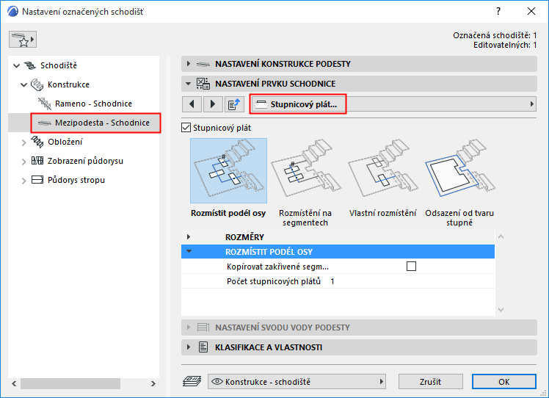The height and width of the screenshot is (398, 549).
Task: Choose Odsazení od tvaru stupně icon
Action: [x=459, y=170]
